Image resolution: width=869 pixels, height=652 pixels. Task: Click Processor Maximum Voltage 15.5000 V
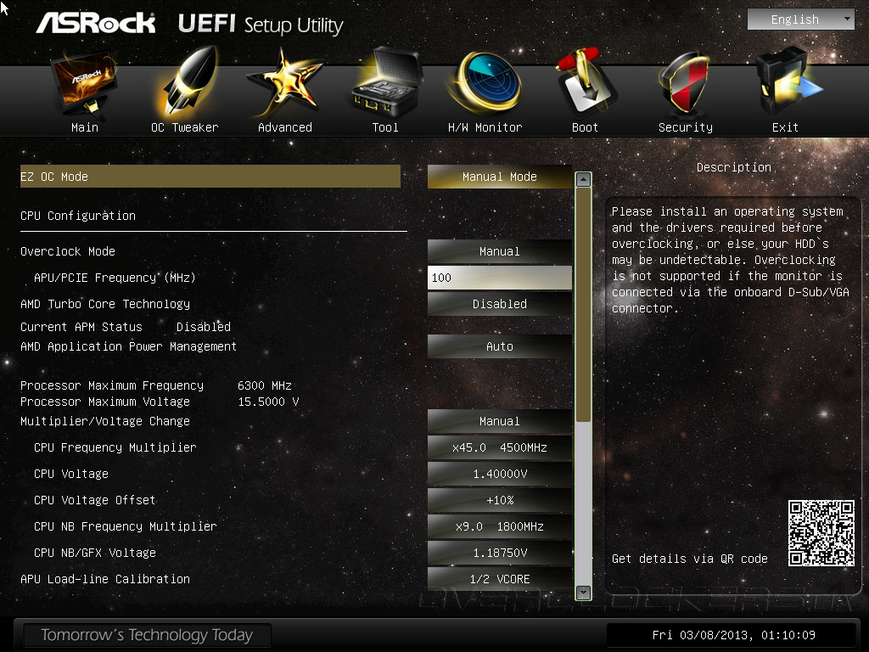[160, 402]
